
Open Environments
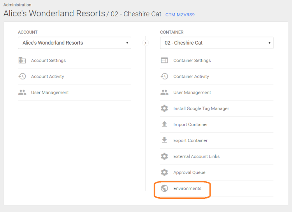(216, 189)
